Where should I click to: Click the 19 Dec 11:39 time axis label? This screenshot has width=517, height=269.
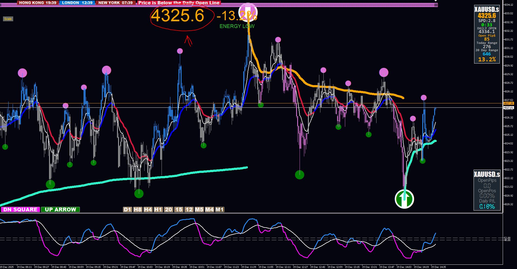(x=249, y=267)
